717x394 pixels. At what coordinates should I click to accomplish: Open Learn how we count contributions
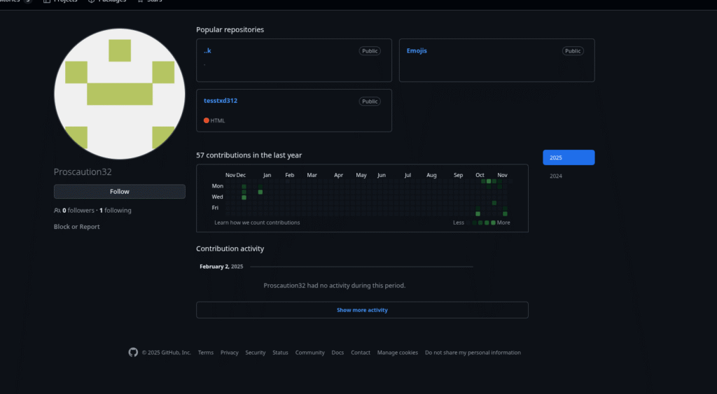point(257,223)
